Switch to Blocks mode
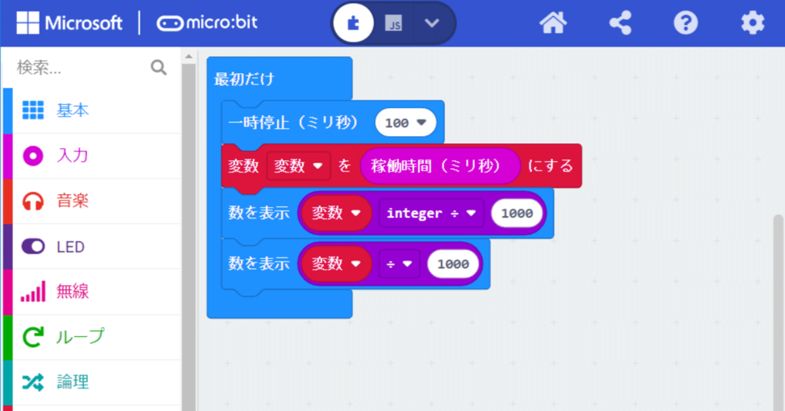This screenshot has width=785, height=411. (x=354, y=22)
